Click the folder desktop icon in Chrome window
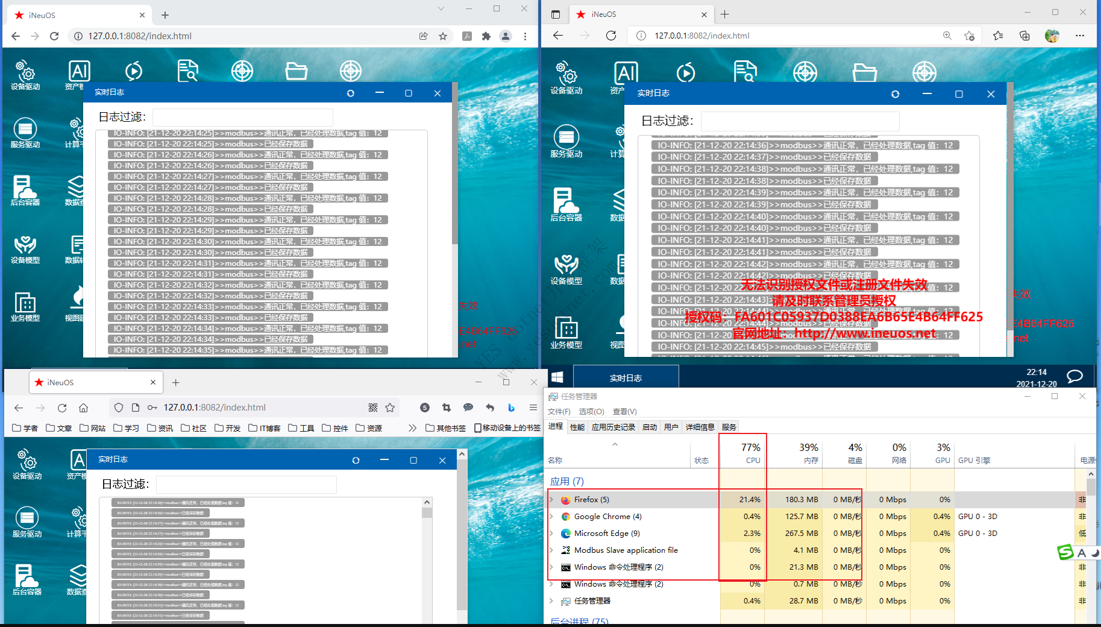This screenshot has width=1101, height=627. pyautogui.click(x=296, y=71)
